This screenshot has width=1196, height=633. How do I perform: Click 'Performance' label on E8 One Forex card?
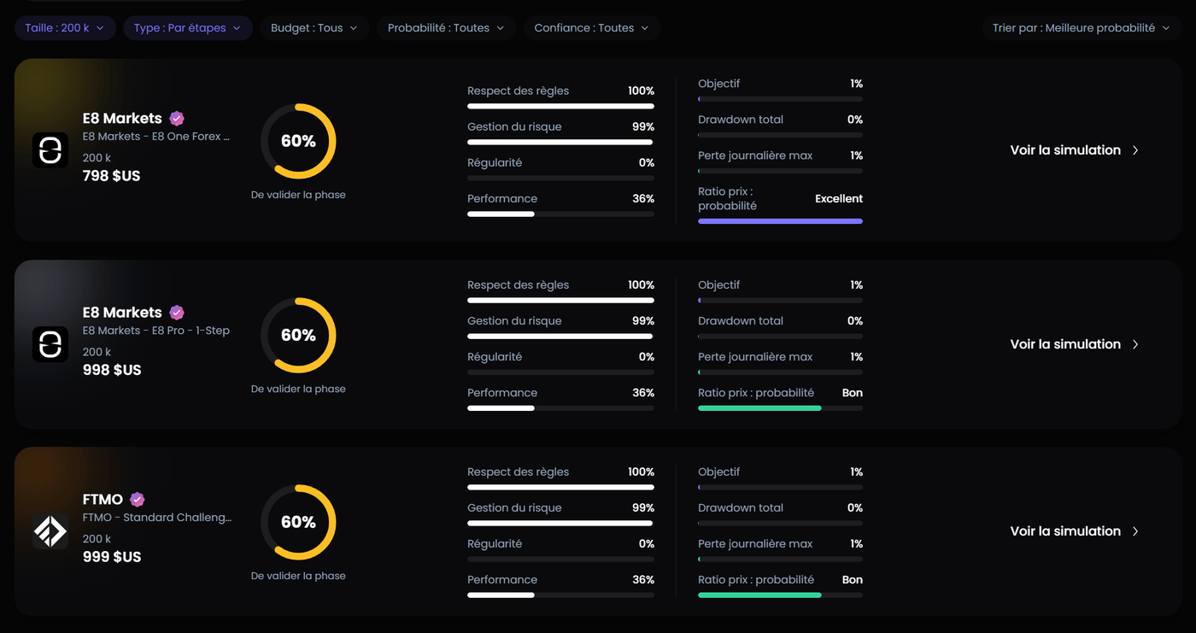(x=502, y=199)
